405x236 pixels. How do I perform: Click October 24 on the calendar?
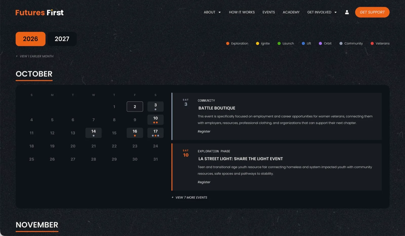[x=155, y=146]
